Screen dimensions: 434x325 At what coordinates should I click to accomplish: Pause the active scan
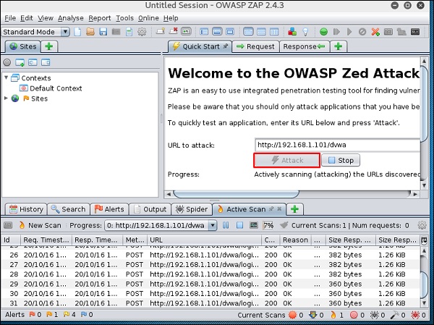[x=226, y=225]
